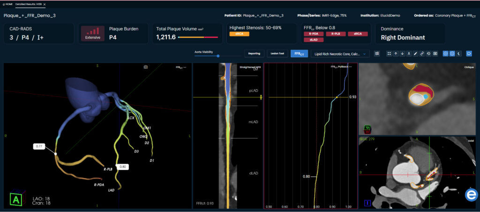The image size is (480, 212).
Task: Click the camera snapshot icon in 3D view
Action: pyautogui.click(x=146, y=67)
